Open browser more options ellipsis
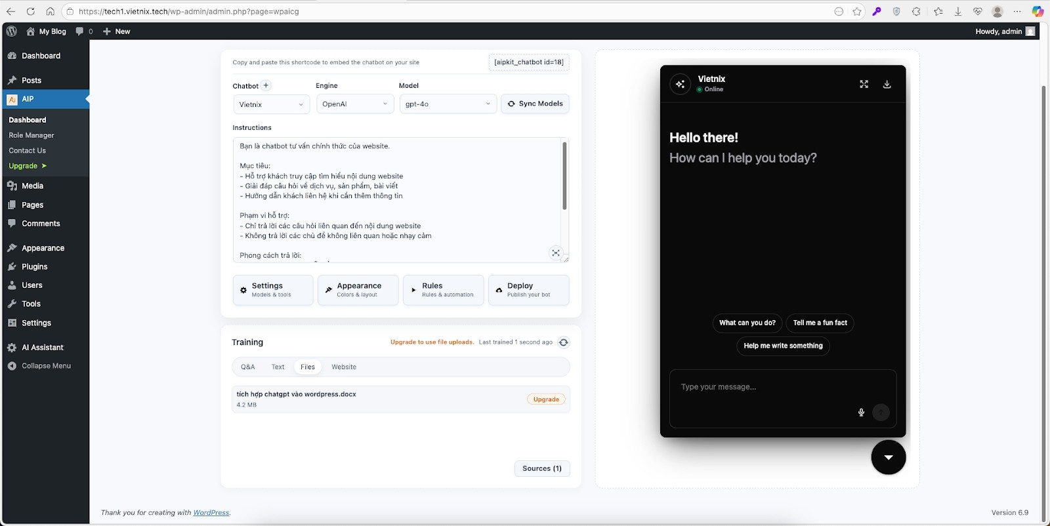The width and height of the screenshot is (1050, 526). click(1017, 11)
